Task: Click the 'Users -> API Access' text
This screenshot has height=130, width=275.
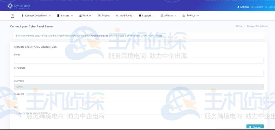Action: pos(151,36)
